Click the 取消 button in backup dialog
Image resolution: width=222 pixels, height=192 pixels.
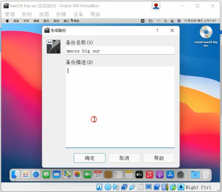[x=124, y=158]
